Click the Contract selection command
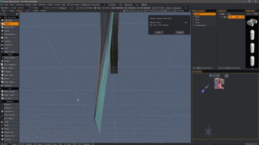This screenshot has height=145, width=259. [10, 108]
